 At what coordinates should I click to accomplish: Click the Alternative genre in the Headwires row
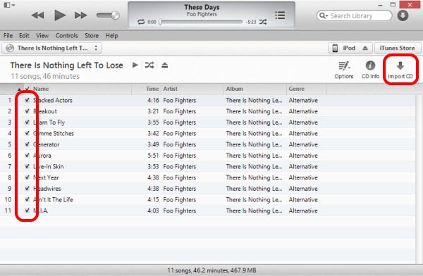coord(303,189)
